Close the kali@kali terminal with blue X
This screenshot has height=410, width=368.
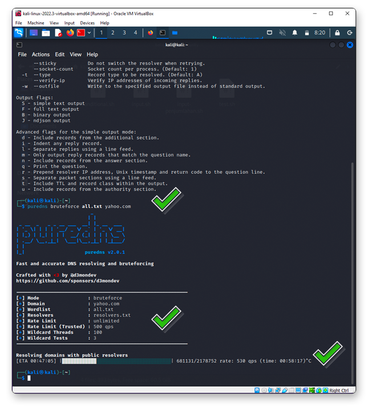350,45
